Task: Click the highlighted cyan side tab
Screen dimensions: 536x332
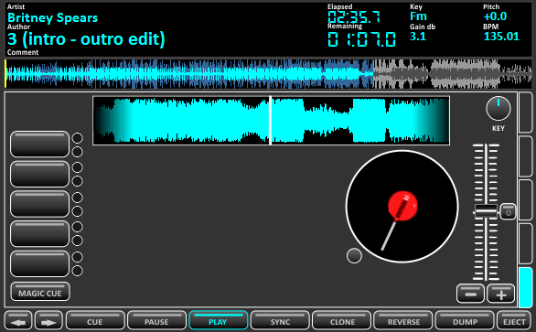Action: (x=525, y=287)
